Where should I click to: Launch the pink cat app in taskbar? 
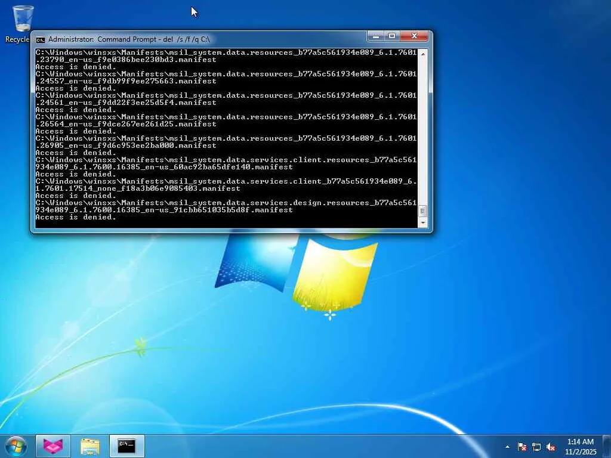[x=53, y=446]
